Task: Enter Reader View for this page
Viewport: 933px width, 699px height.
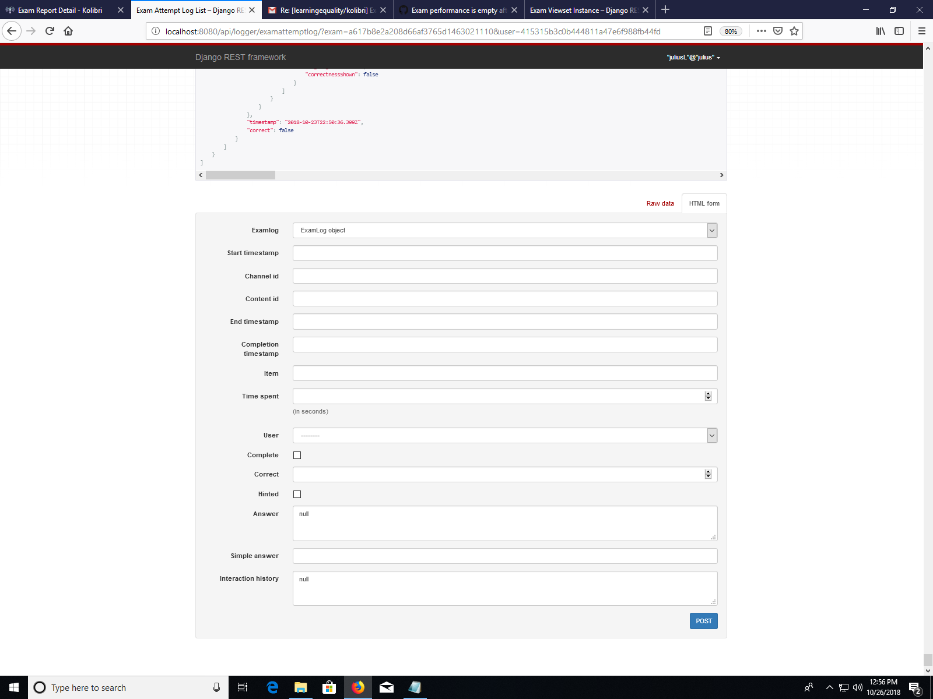Action: coord(707,31)
